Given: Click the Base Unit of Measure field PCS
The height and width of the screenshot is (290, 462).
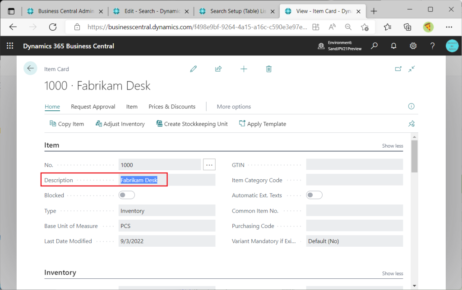Looking at the screenshot, I should click(167, 226).
